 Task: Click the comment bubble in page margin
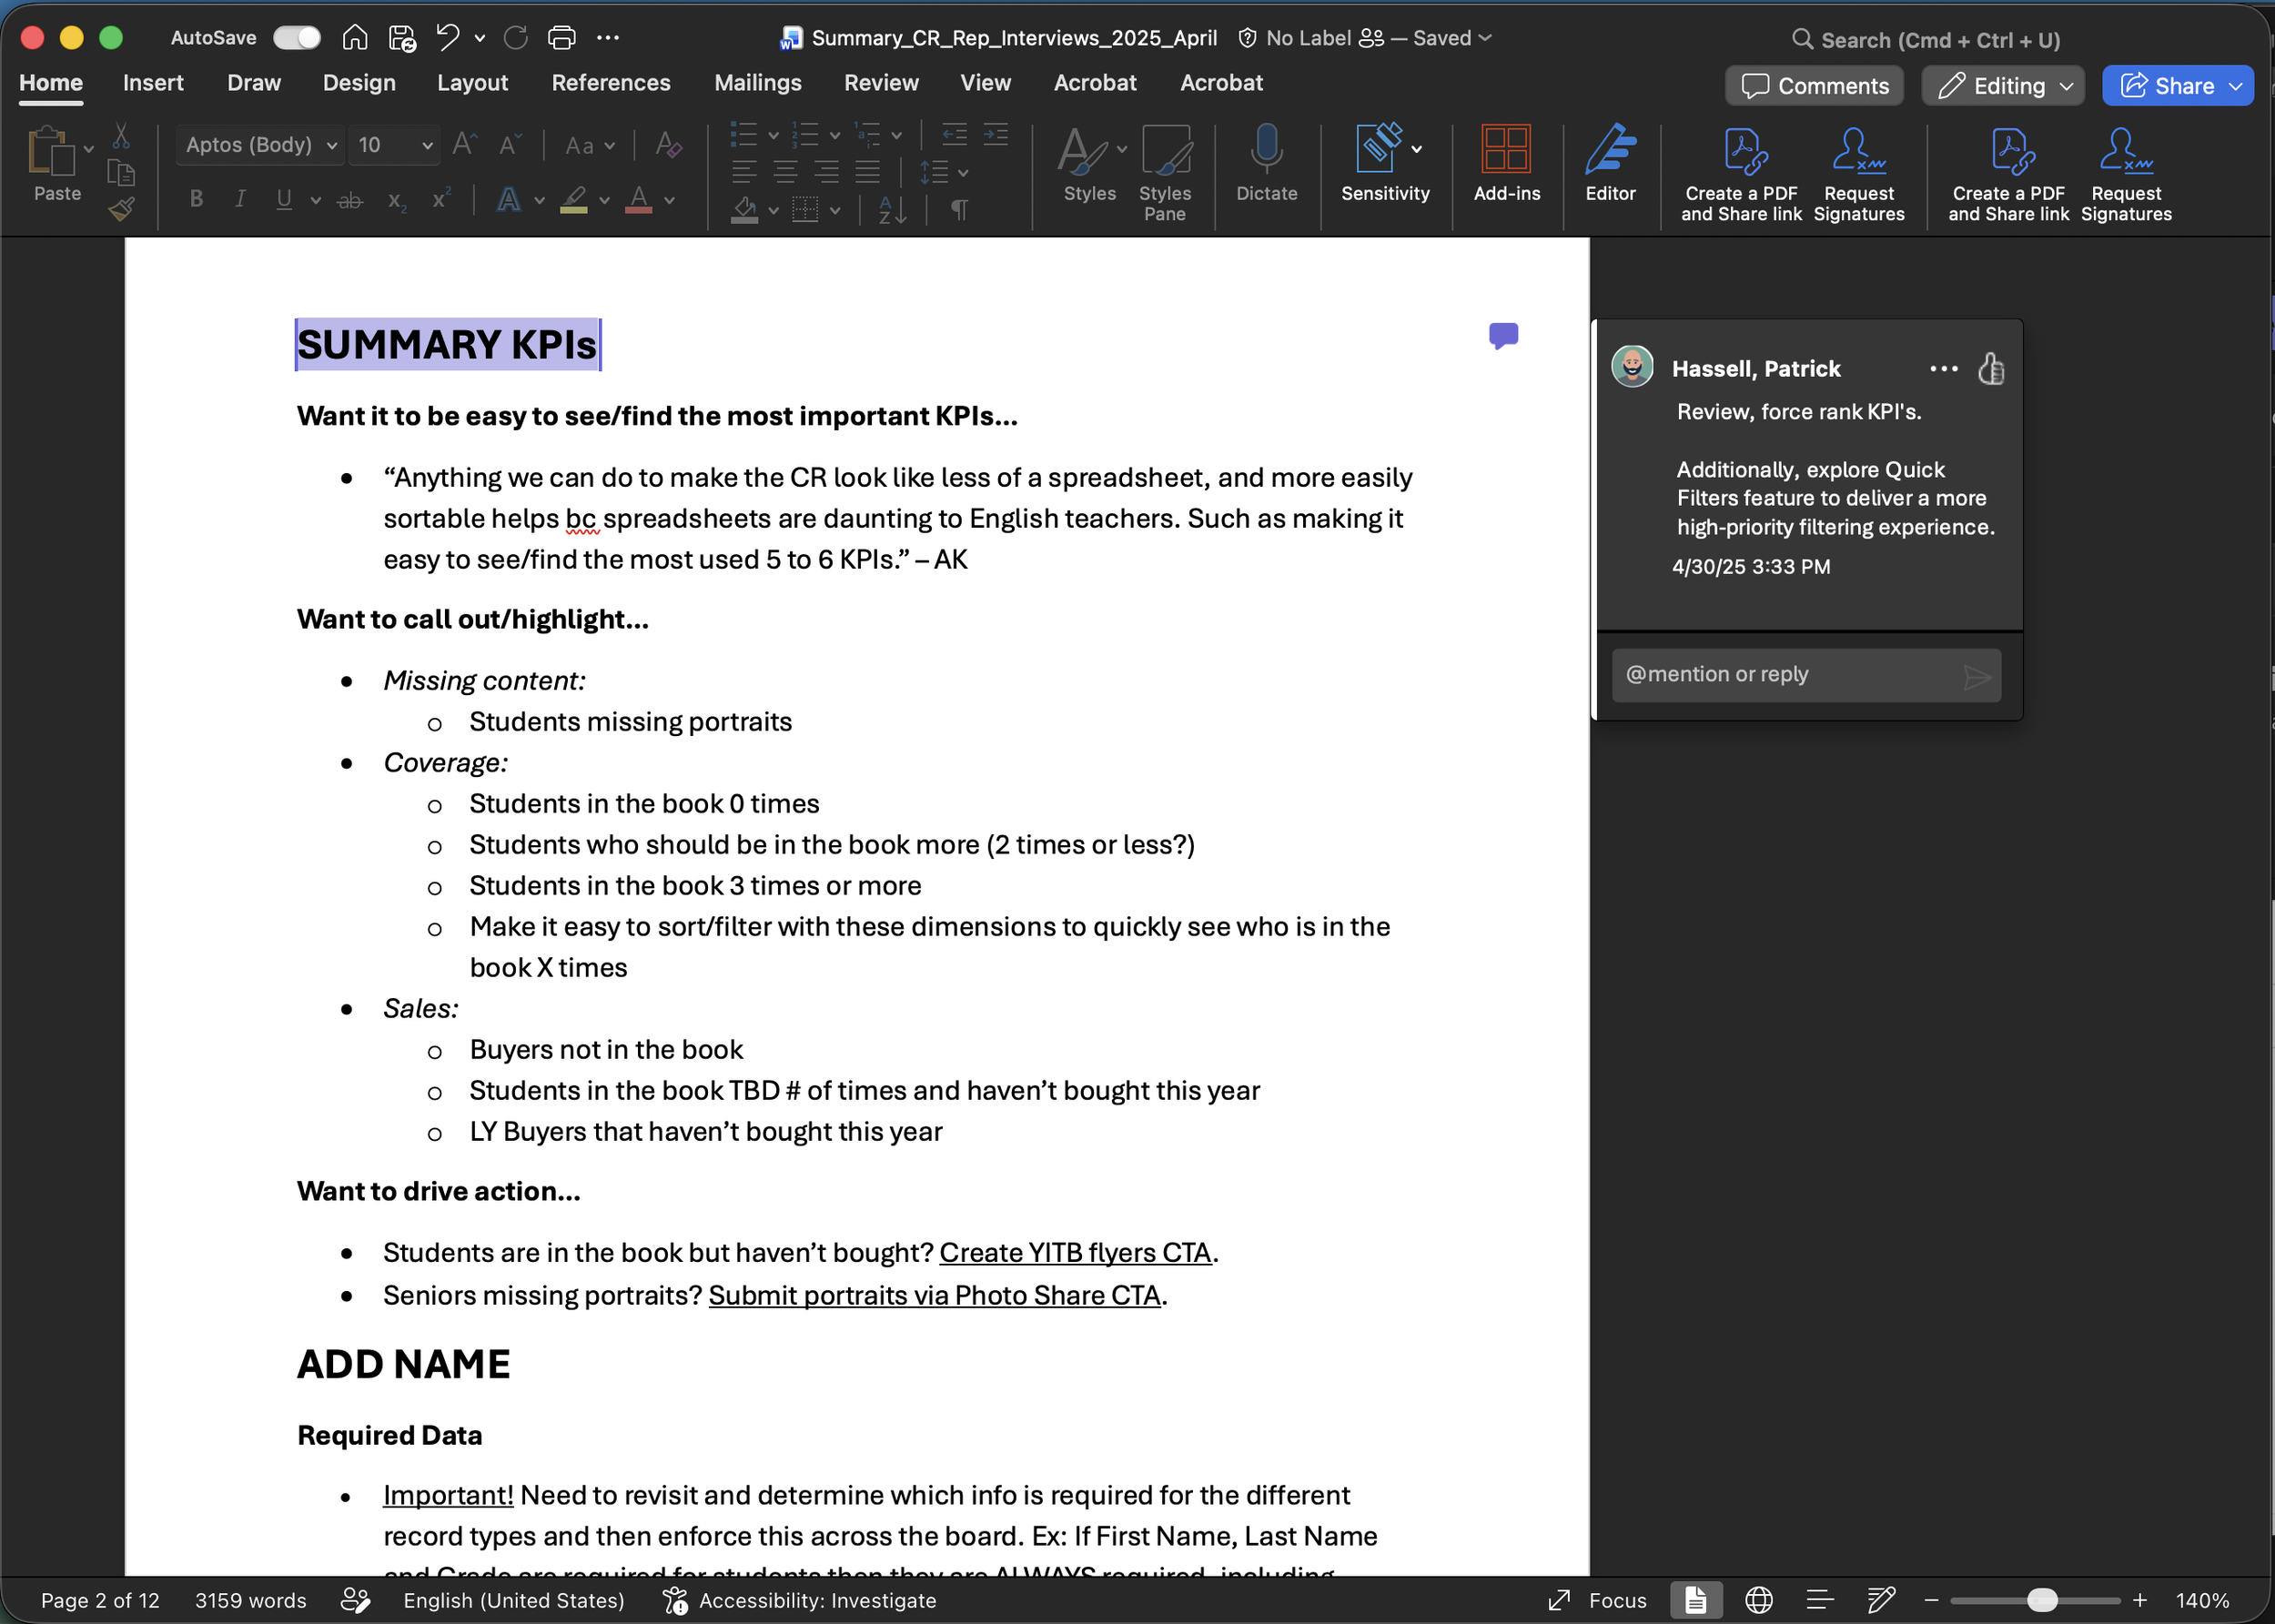coord(1503,335)
